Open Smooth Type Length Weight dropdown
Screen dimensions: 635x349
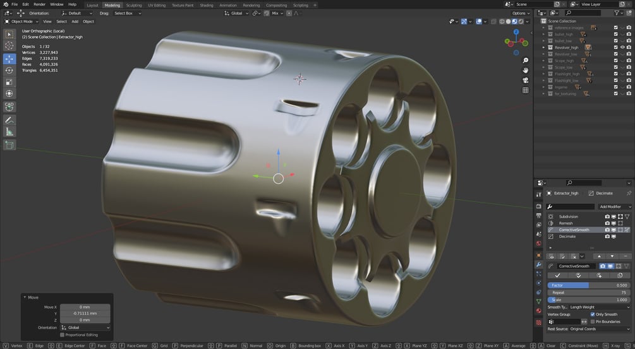click(598, 307)
